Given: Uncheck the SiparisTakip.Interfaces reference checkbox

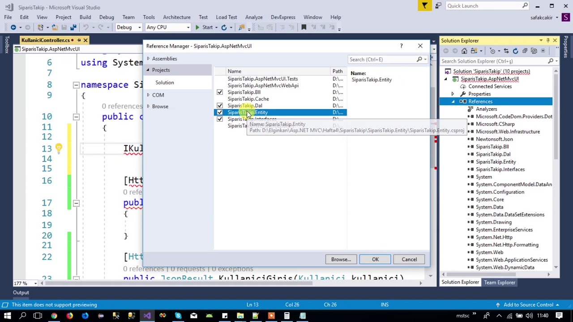Looking at the screenshot, I should point(219,119).
